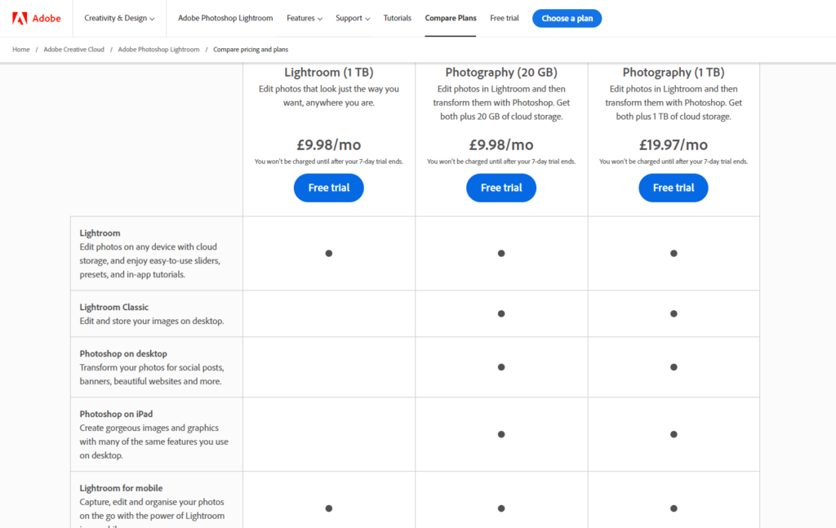Image resolution: width=836 pixels, height=528 pixels.
Task: Click the Photography (20 GB) plan heading
Action: click(501, 73)
